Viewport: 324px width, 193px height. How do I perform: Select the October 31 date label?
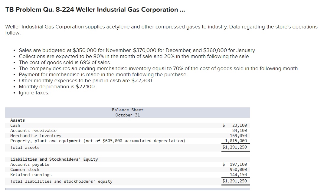point(127,115)
